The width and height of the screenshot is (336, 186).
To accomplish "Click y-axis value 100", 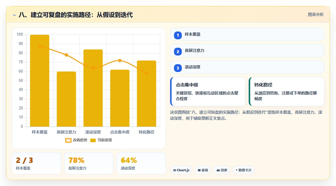I will click(x=20, y=34).
